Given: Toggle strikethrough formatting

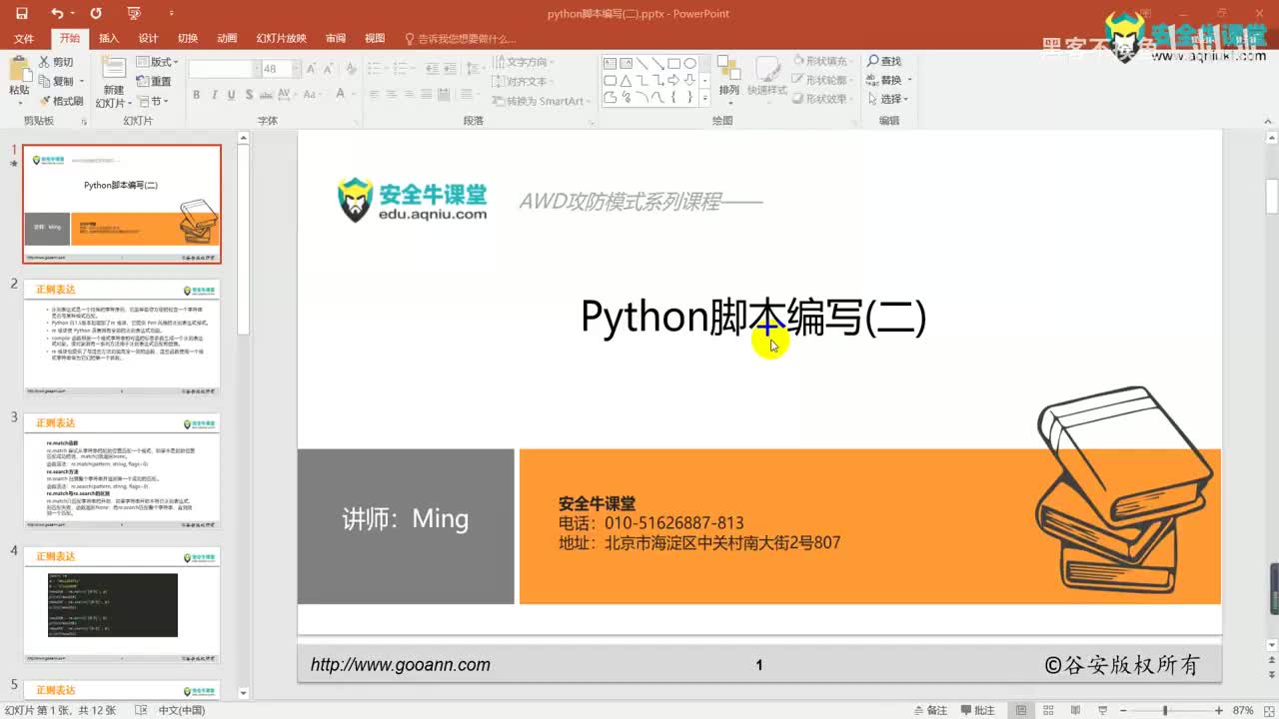Looking at the screenshot, I should 267,96.
